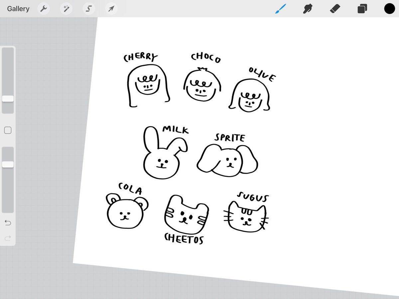Click the COLA bear drawing

[x=127, y=211]
